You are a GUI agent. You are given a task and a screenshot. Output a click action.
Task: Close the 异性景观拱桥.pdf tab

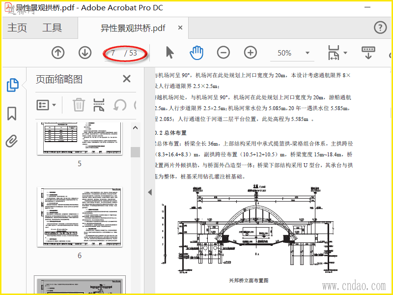180,28
